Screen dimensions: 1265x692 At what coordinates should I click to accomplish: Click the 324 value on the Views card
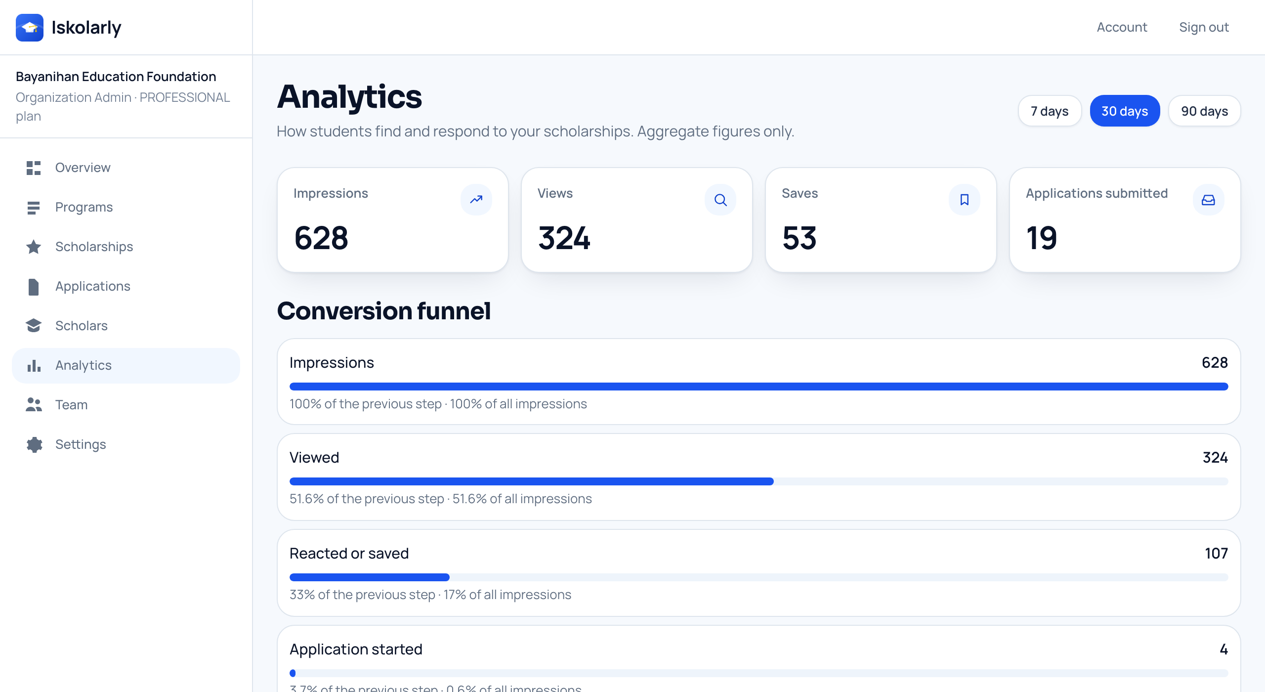564,238
